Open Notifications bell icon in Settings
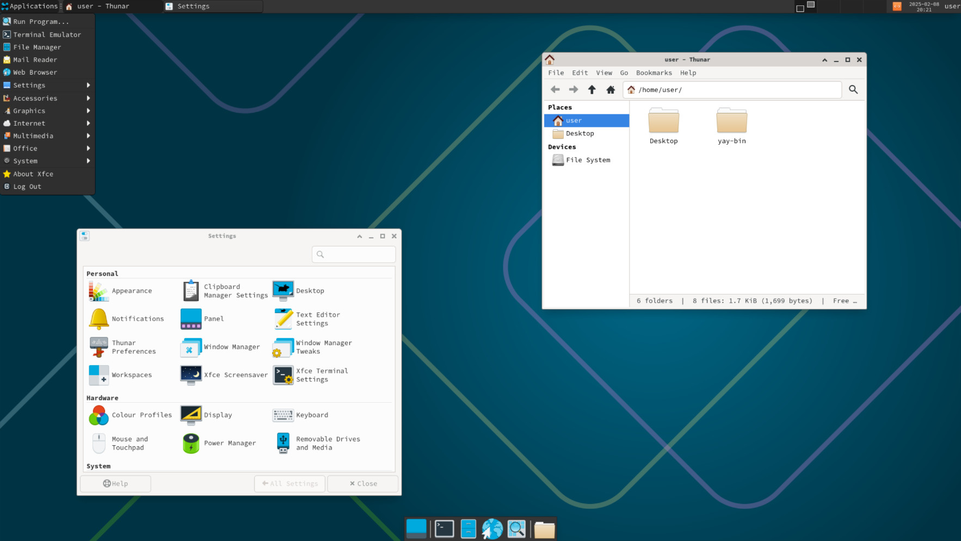Screen dimensions: 961x541 [x=98, y=319]
